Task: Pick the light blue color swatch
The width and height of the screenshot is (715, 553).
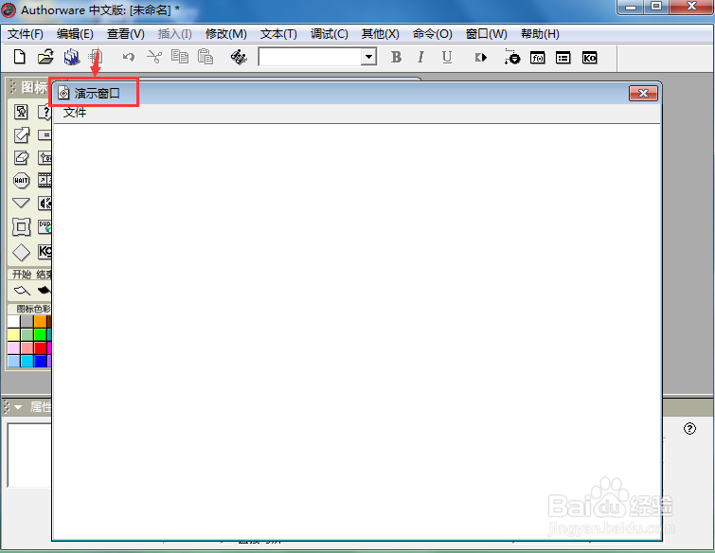Action: point(13,362)
